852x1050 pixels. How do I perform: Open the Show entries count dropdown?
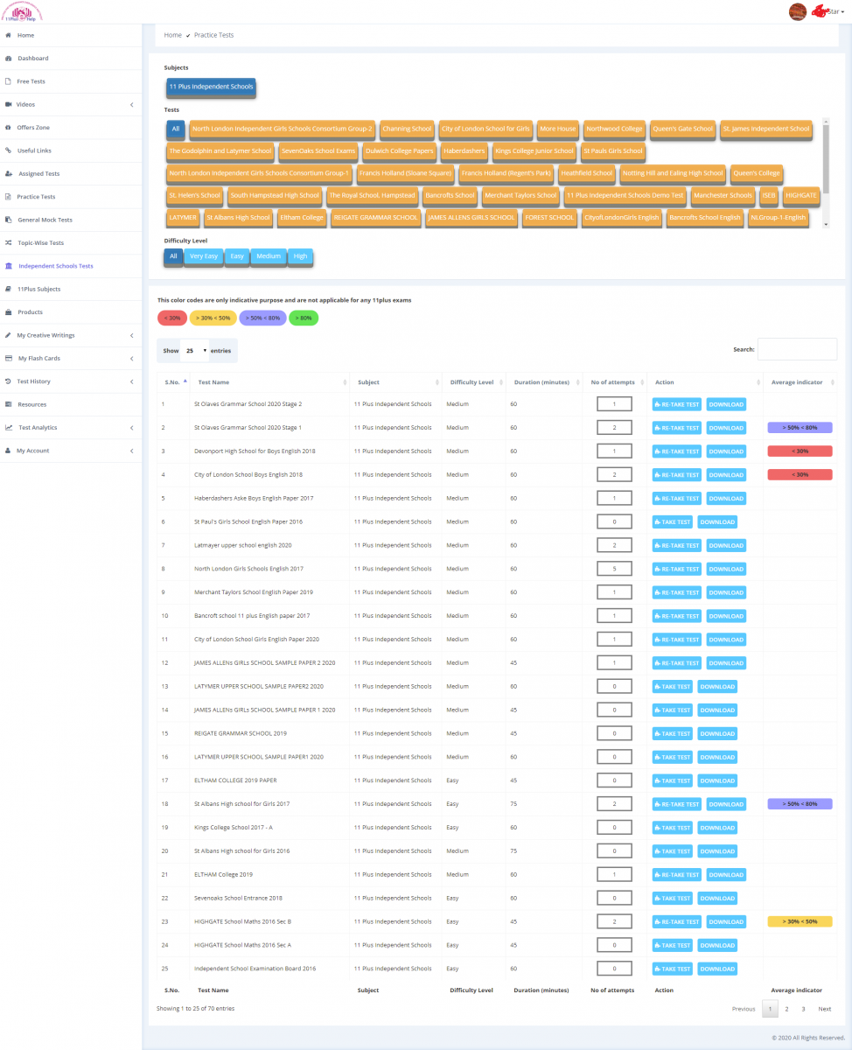(196, 350)
